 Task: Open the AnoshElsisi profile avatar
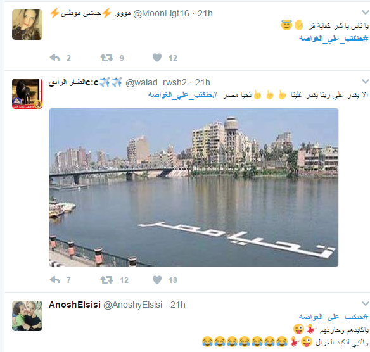(x=27, y=316)
